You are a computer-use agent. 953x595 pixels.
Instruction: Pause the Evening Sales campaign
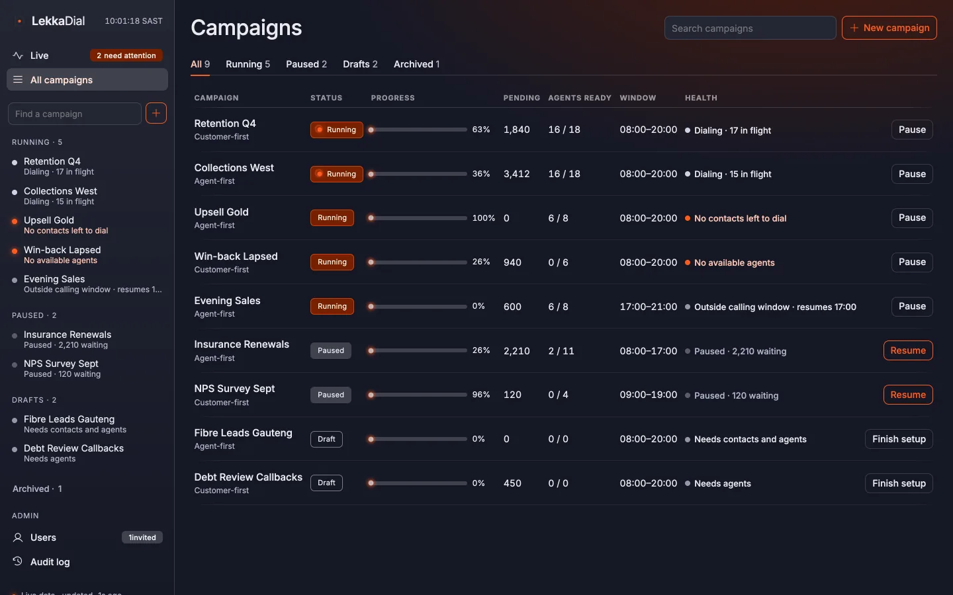[x=912, y=306]
